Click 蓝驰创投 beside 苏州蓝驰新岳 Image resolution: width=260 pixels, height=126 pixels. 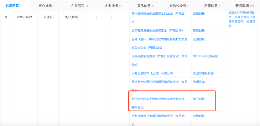pos(199,13)
